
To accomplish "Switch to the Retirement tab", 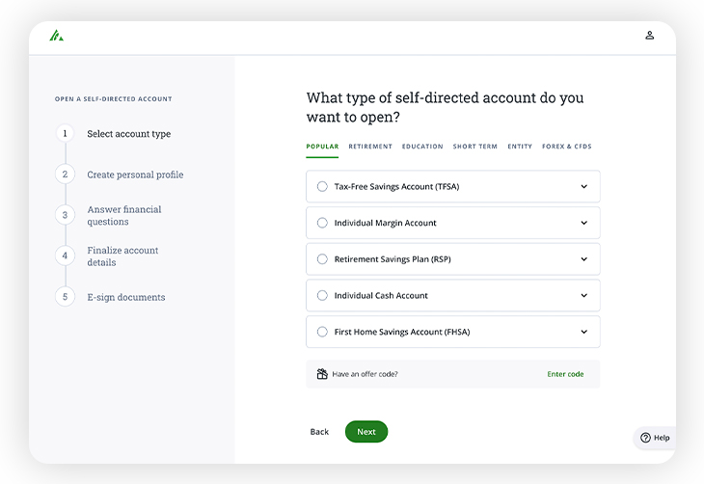I will point(370,147).
